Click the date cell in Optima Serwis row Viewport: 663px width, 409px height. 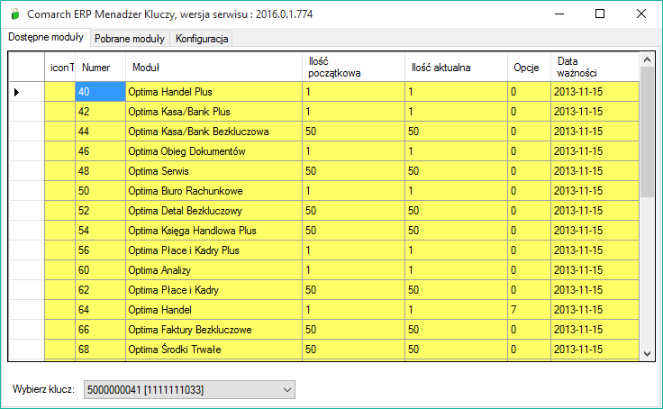pyautogui.click(x=595, y=171)
